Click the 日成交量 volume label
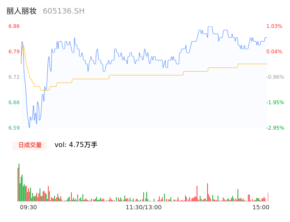Screen dimensions: 290x222 click(x=30, y=145)
